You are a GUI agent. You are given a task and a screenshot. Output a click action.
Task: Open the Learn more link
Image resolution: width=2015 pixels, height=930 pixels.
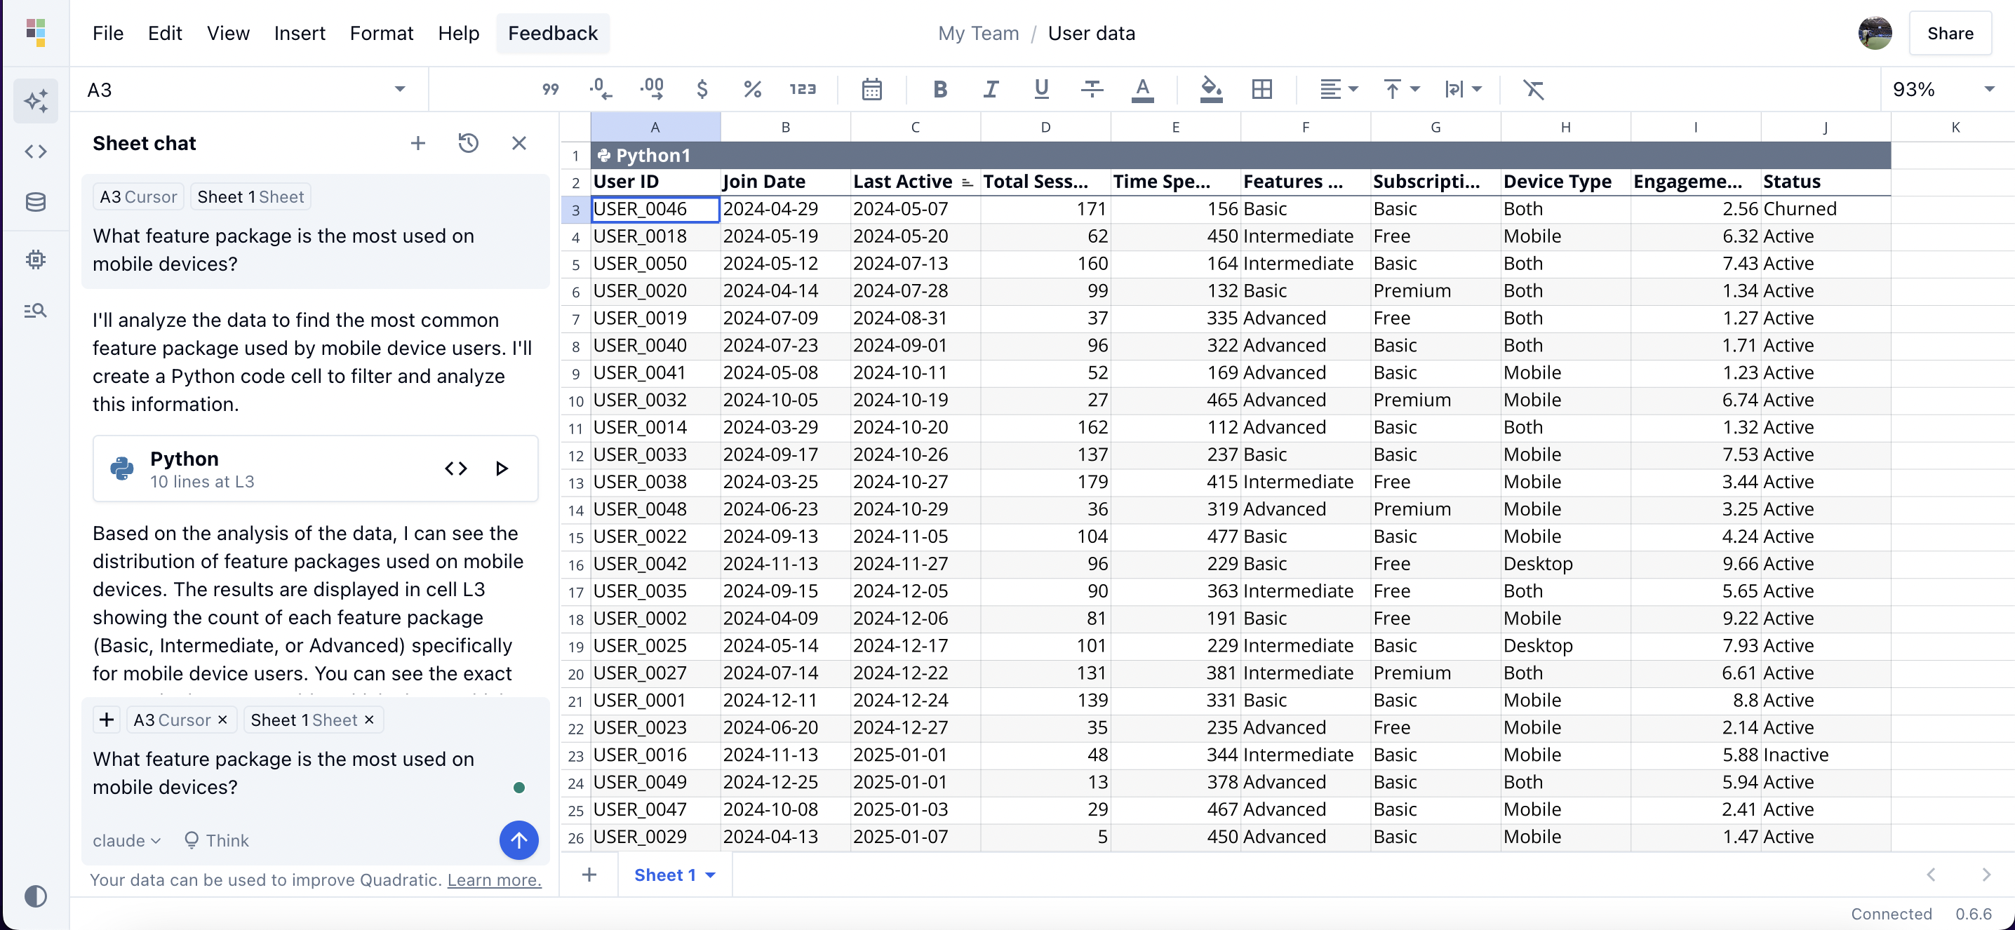click(495, 880)
